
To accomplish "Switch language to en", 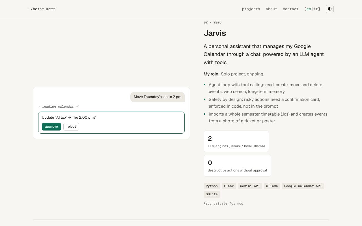I will (x=309, y=9).
